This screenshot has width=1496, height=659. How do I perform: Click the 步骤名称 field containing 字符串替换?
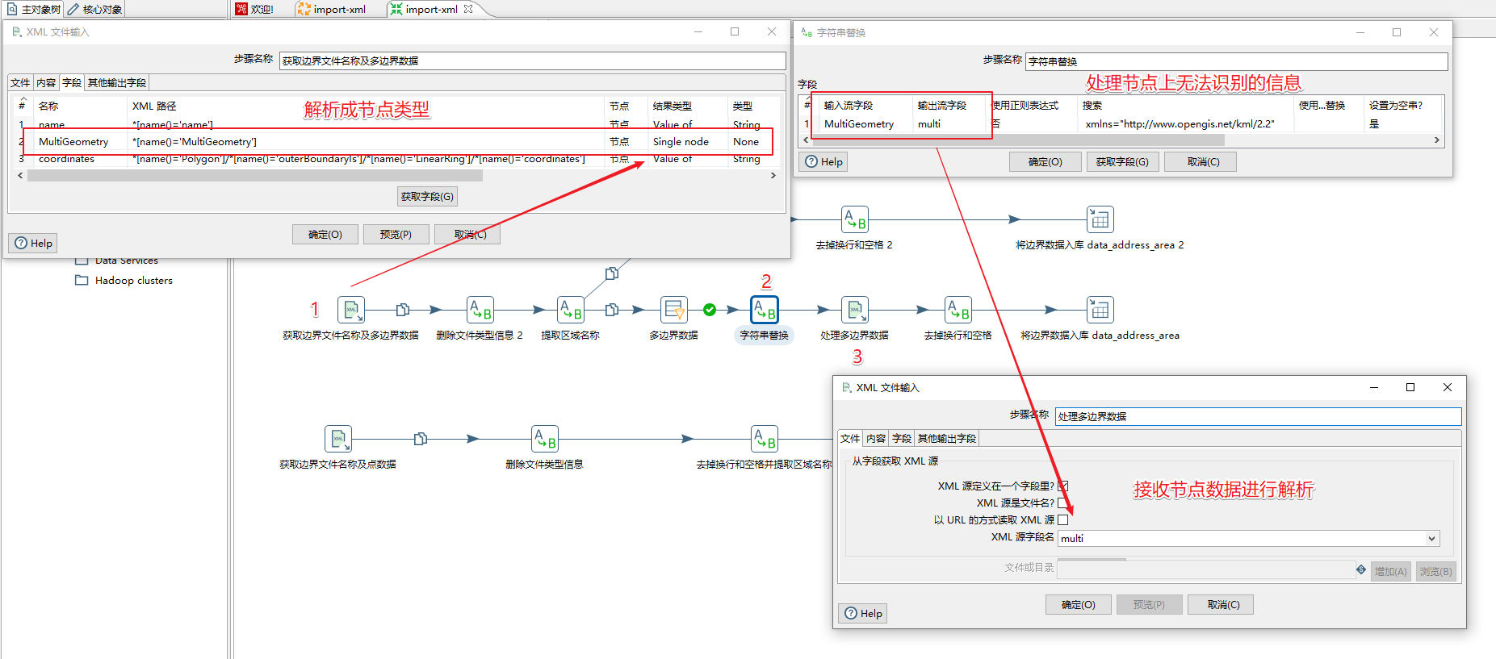pyautogui.click(x=1237, y=61)
